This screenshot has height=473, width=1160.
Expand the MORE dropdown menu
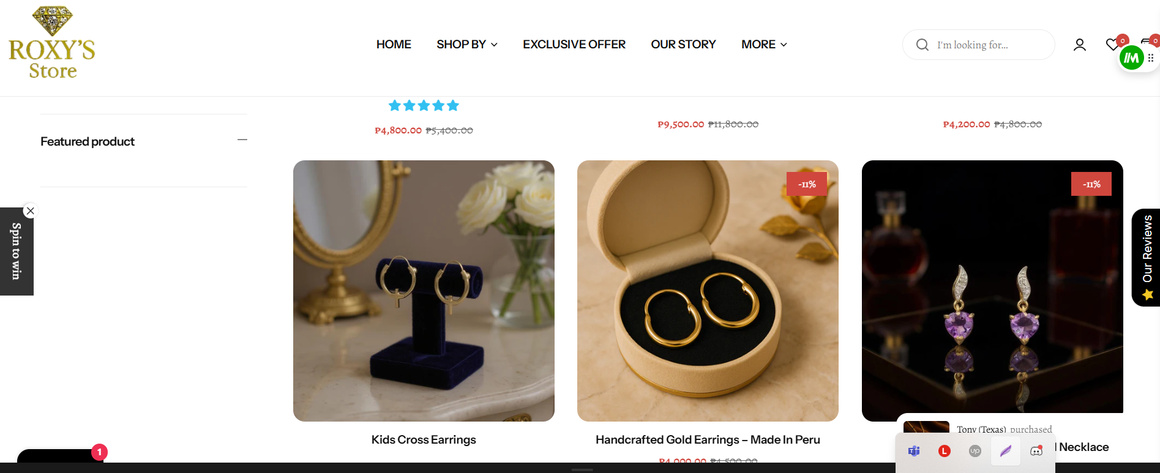click(x=764, y=45)
